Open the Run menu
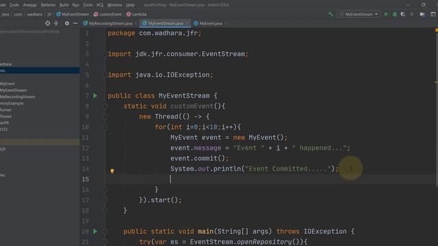Screen dimensions: 438x246 coord(75,5)
